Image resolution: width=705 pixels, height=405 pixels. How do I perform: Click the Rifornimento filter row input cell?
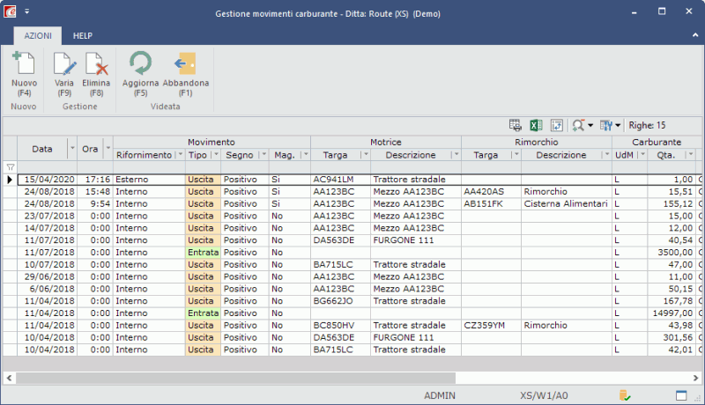149,167
